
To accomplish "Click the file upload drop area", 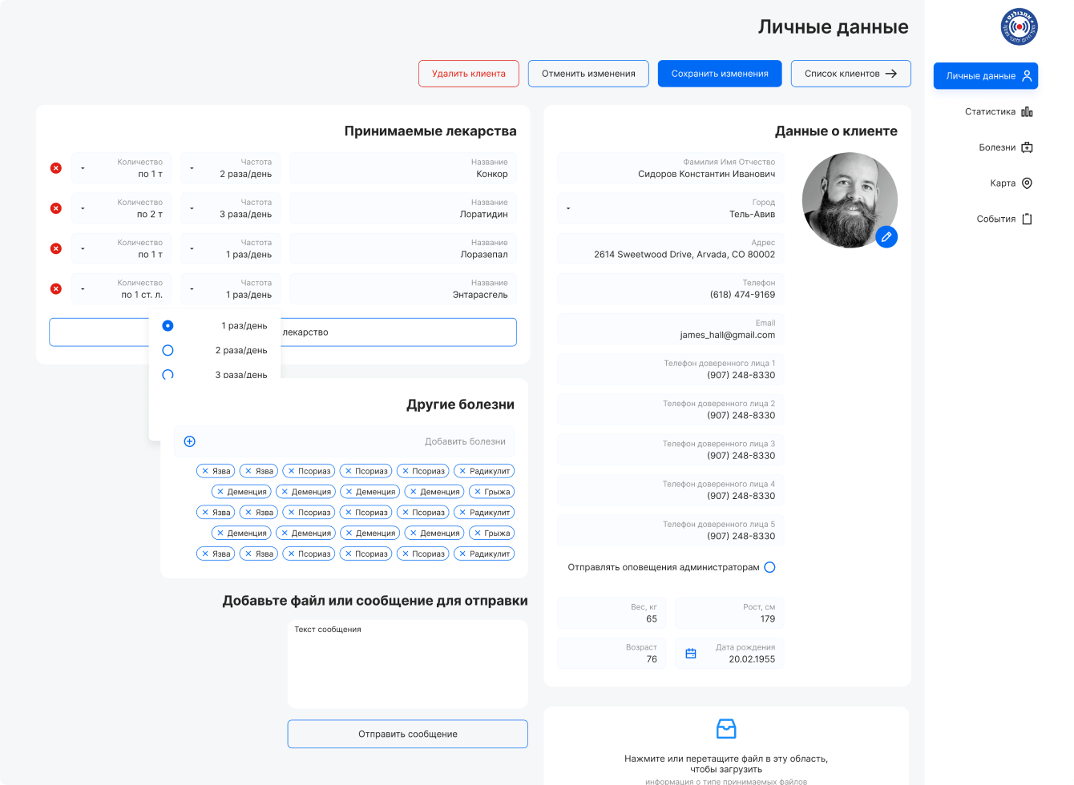I will coord(726,747).
